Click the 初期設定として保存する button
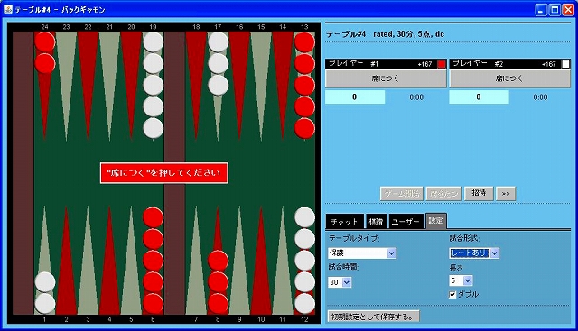The height and width of the screenshot is (331, 578). [373, 317]
